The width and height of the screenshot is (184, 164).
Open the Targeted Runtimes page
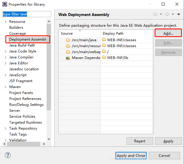(x=26, y=122)
